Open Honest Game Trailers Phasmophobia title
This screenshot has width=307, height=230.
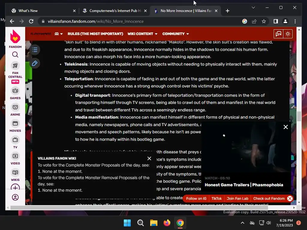pos(244,185)
